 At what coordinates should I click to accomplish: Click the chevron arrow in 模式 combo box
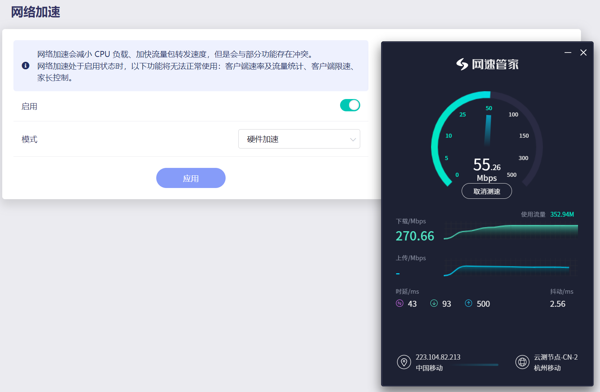pyautogui.click(x=352, y=139)
